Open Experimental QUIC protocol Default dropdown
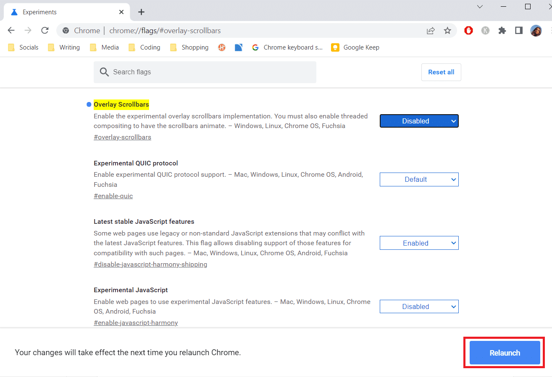Screen dimensions: 552x377 (x=419, y=179)
